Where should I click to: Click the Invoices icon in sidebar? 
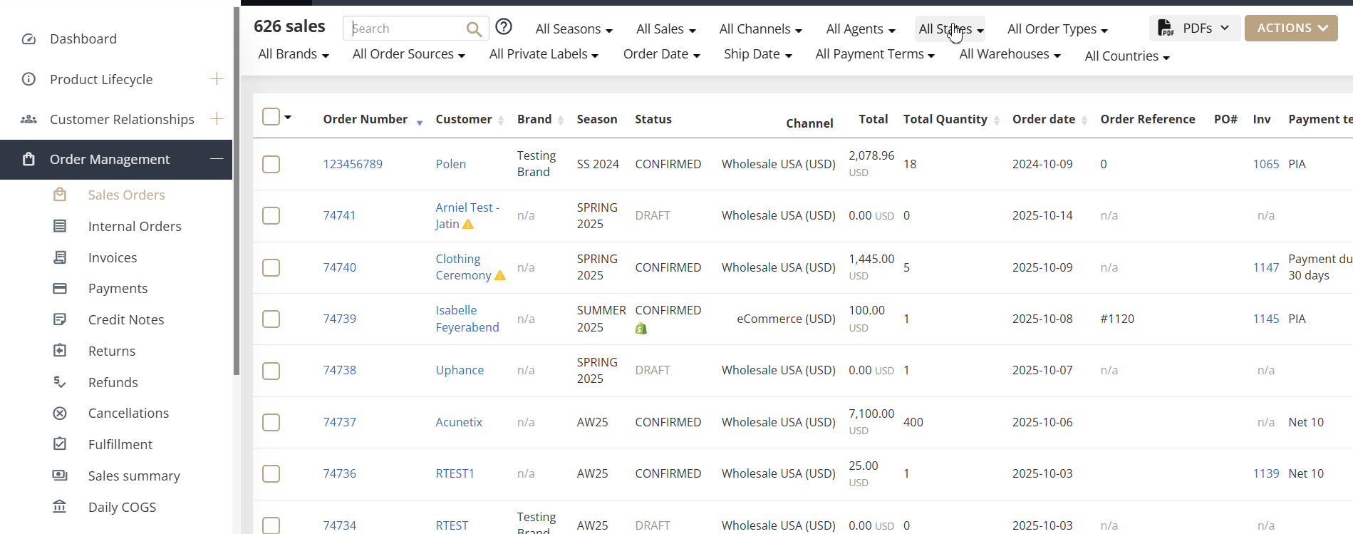pos(60,257)
